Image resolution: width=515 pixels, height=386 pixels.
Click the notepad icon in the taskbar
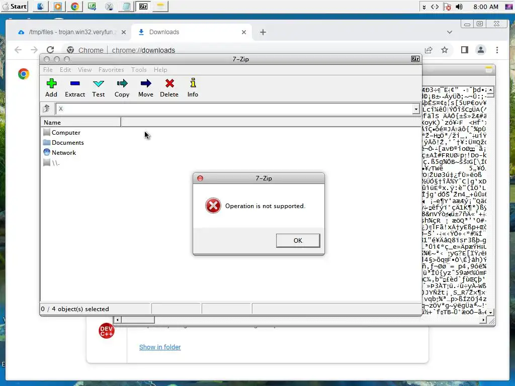tap(126, 6)
